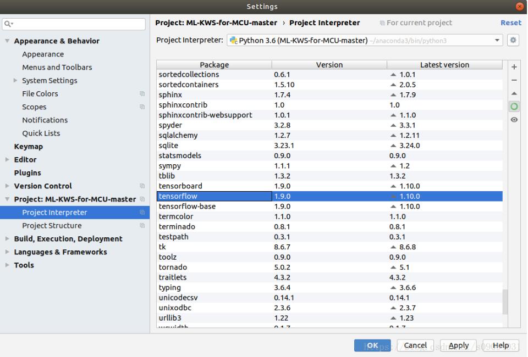Sort by the Package column header
The width and height of the screenshot is (528, 357).
[214, 65]
